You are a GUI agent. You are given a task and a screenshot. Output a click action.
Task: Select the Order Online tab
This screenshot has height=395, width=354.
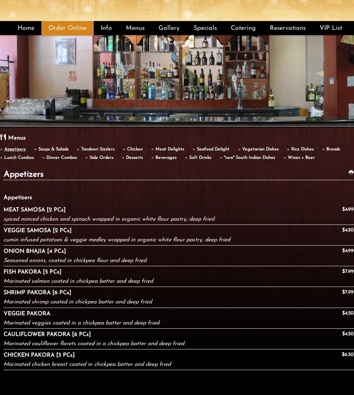[x=67, y=28]
